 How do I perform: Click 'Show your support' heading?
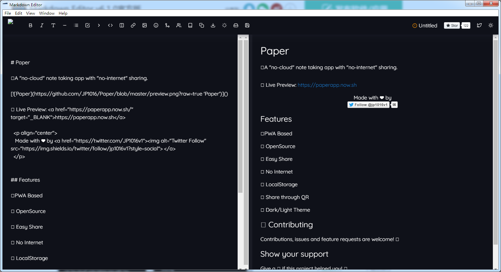294,254
